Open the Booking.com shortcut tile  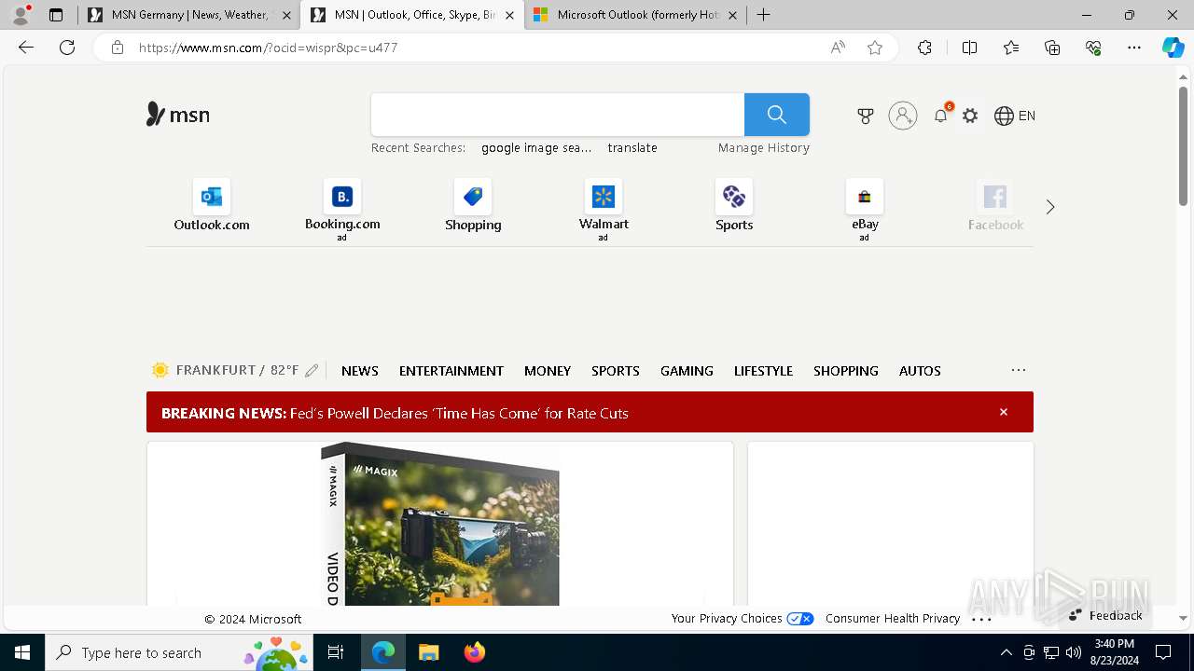(342, 210)
